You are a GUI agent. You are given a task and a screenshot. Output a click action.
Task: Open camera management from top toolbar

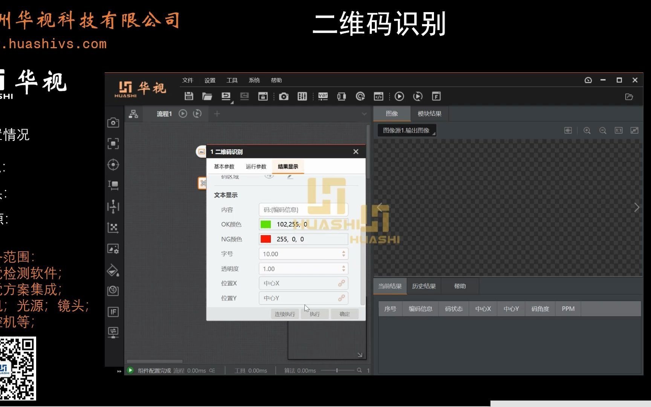[x=284, y=96]
